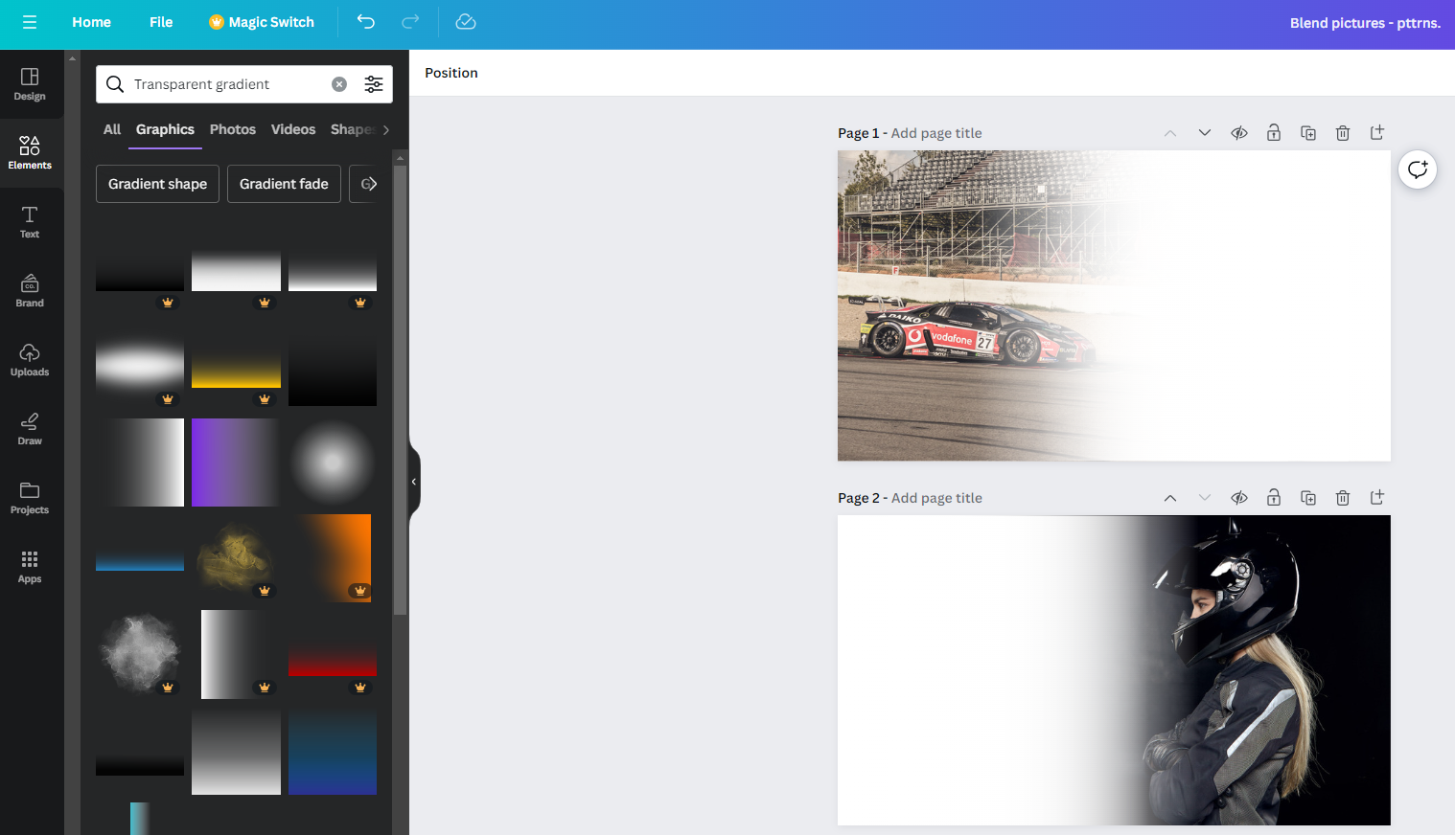The width and height of the screenshot is (1455, 835).
Task: Collapse the elements side panel
Action: (414, 482)
